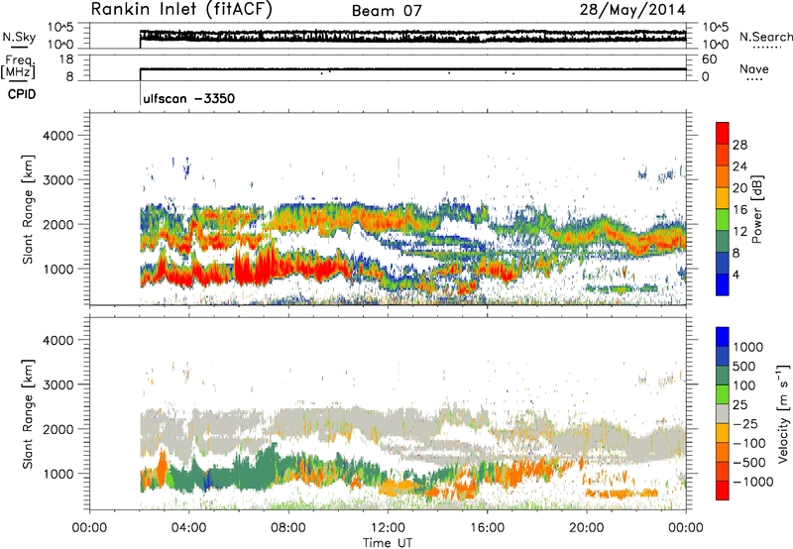Screen dimensions: 793x549
Task: Select the -1000 tick on the velocity colorbar
Action: pos(753,482)
